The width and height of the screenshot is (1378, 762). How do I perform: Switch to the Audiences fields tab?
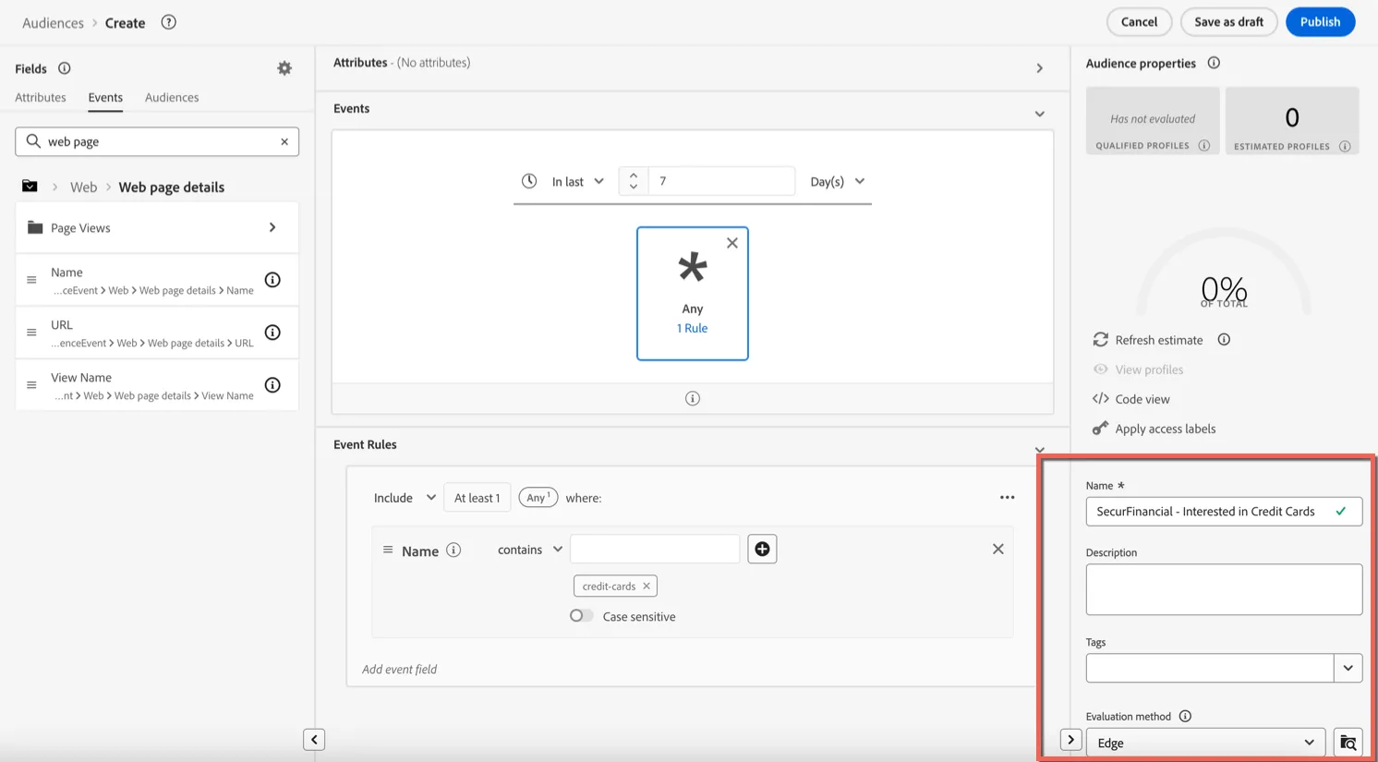[172, 98]
